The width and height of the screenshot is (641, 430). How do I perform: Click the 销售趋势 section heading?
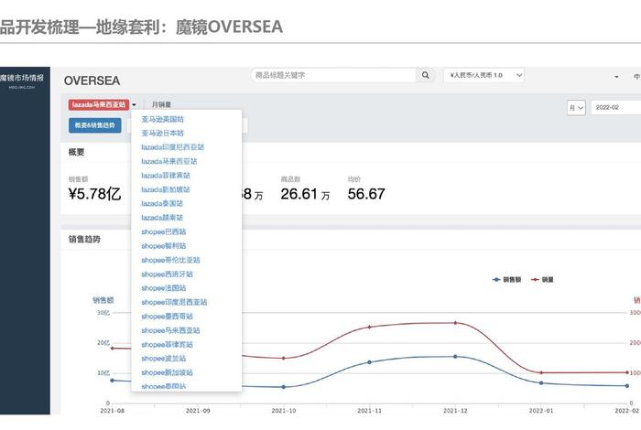coord(84,240)
